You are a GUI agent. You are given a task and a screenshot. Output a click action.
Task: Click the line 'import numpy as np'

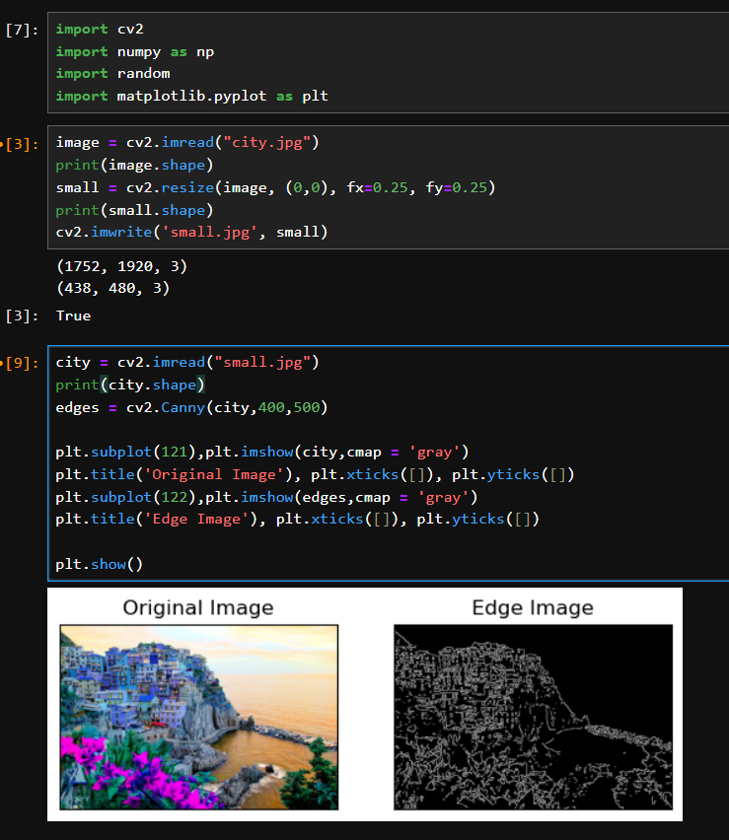click(135, 52)
